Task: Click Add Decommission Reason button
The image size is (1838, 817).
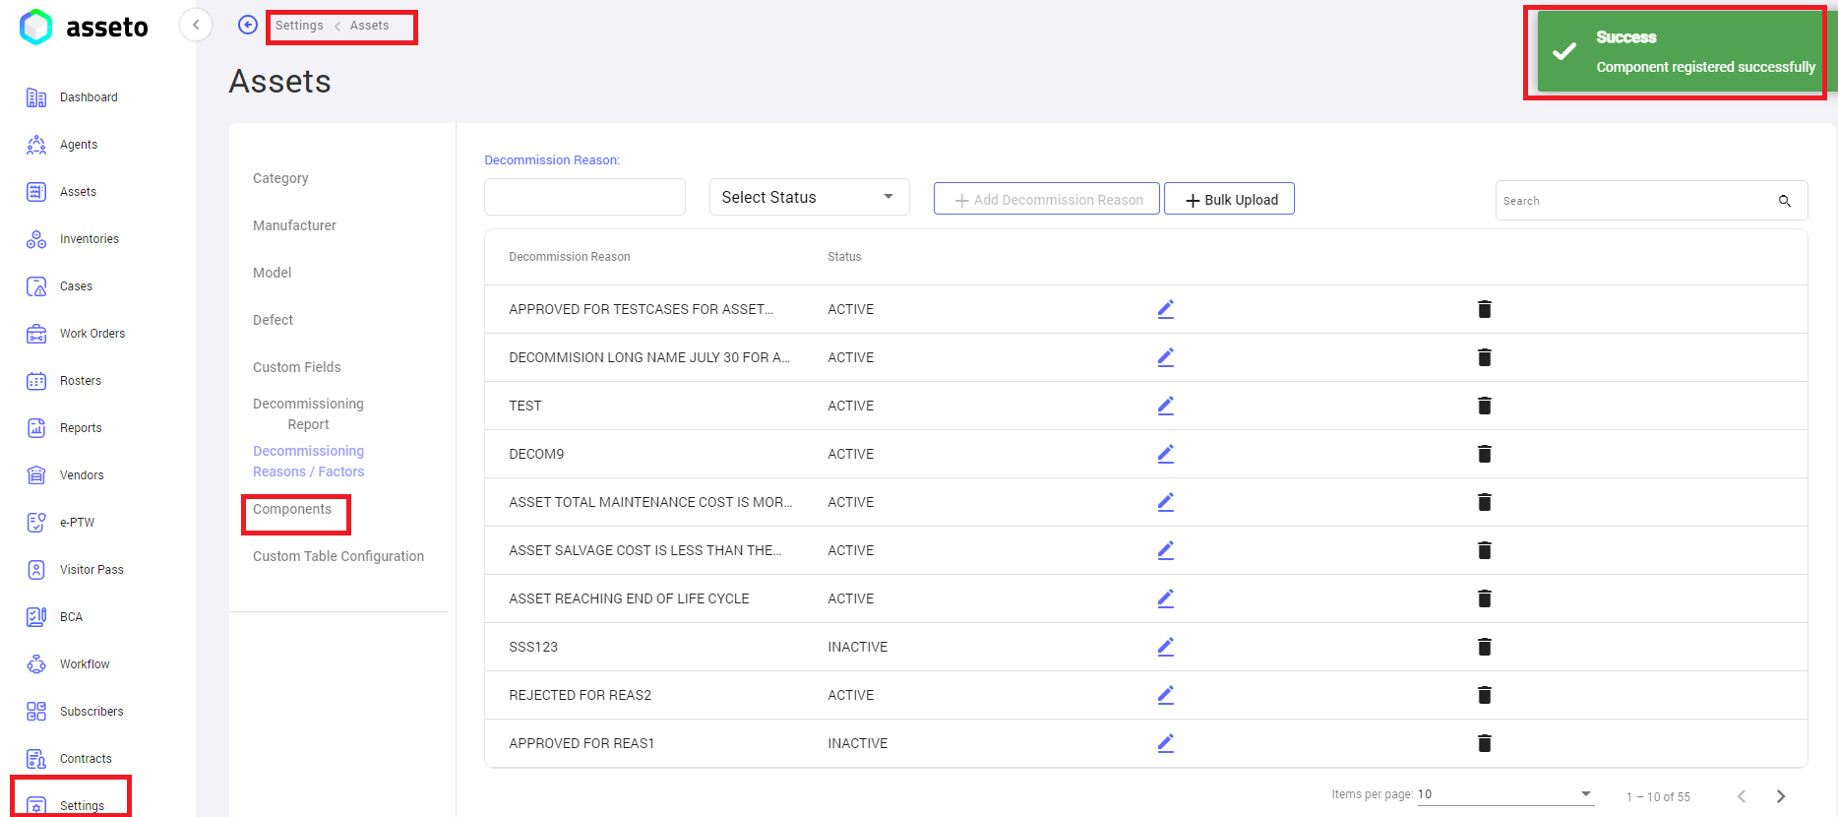Action: pyautogui.click(x=1046, y=199)
